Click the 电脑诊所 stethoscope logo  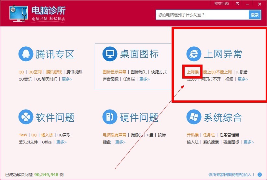(x=19, y=13)
